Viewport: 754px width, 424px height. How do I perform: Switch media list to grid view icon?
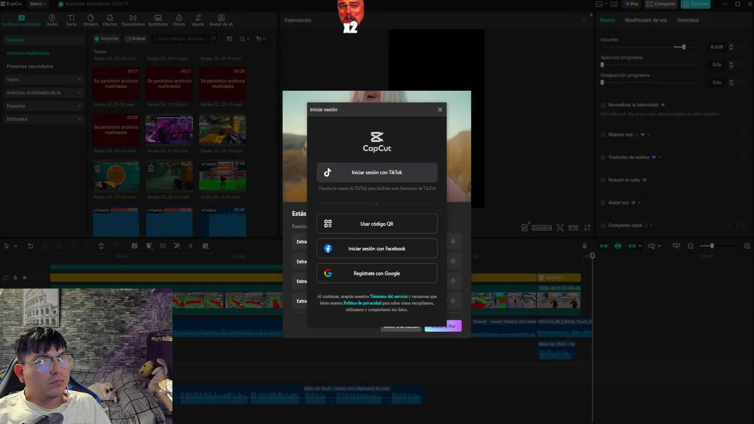pyautogui.click(x=230, y=39)
